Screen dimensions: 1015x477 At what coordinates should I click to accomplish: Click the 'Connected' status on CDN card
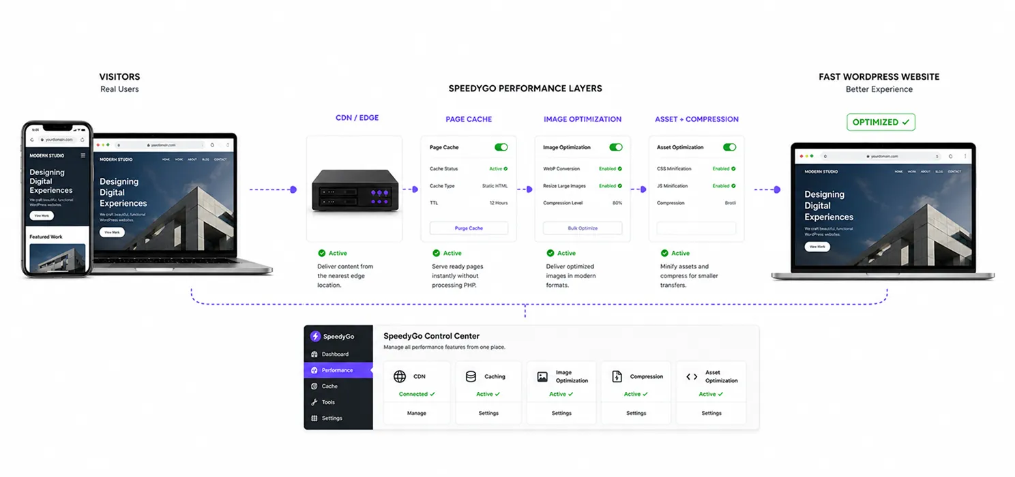point(417,394)
